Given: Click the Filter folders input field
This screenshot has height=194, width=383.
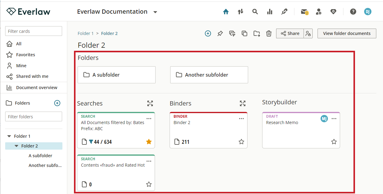Looking at the screenshot, I should pos(33,116).
